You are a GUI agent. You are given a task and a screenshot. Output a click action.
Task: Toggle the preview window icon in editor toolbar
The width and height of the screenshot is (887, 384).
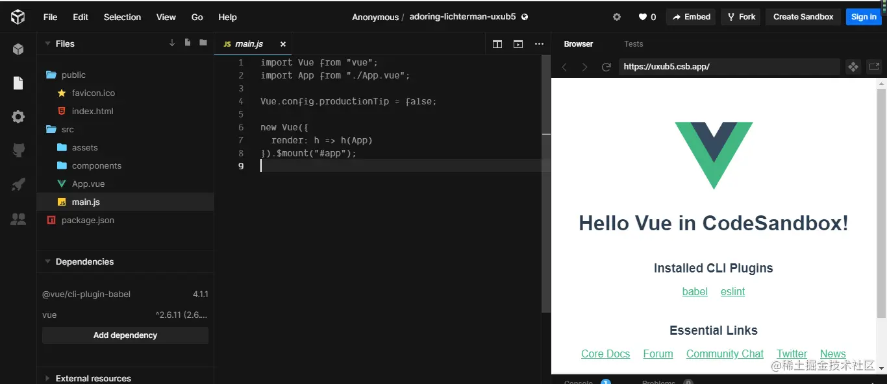tap(518, 44)
